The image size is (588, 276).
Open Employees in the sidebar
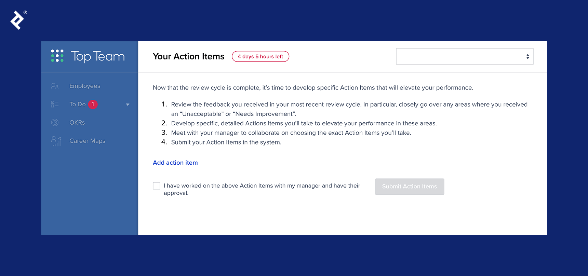click(x=85, y=86)
